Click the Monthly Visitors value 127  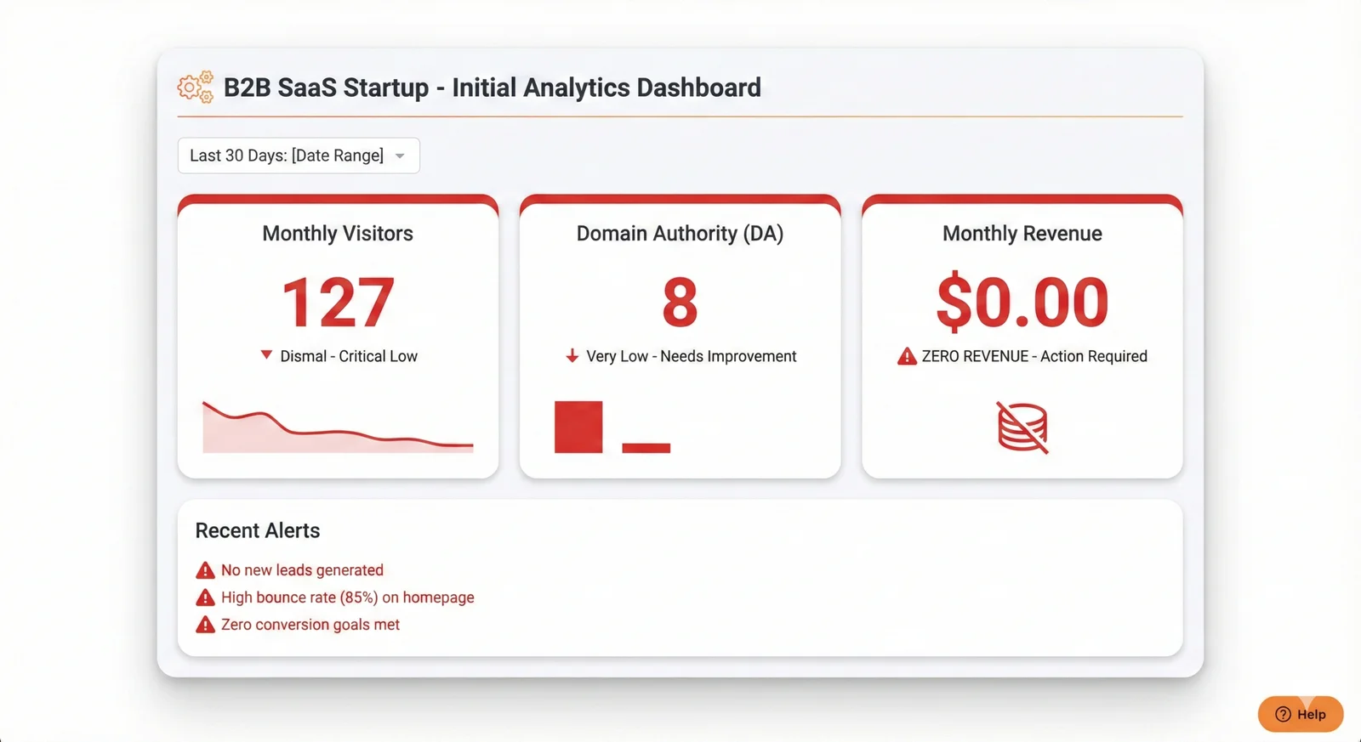coord(338,303)
